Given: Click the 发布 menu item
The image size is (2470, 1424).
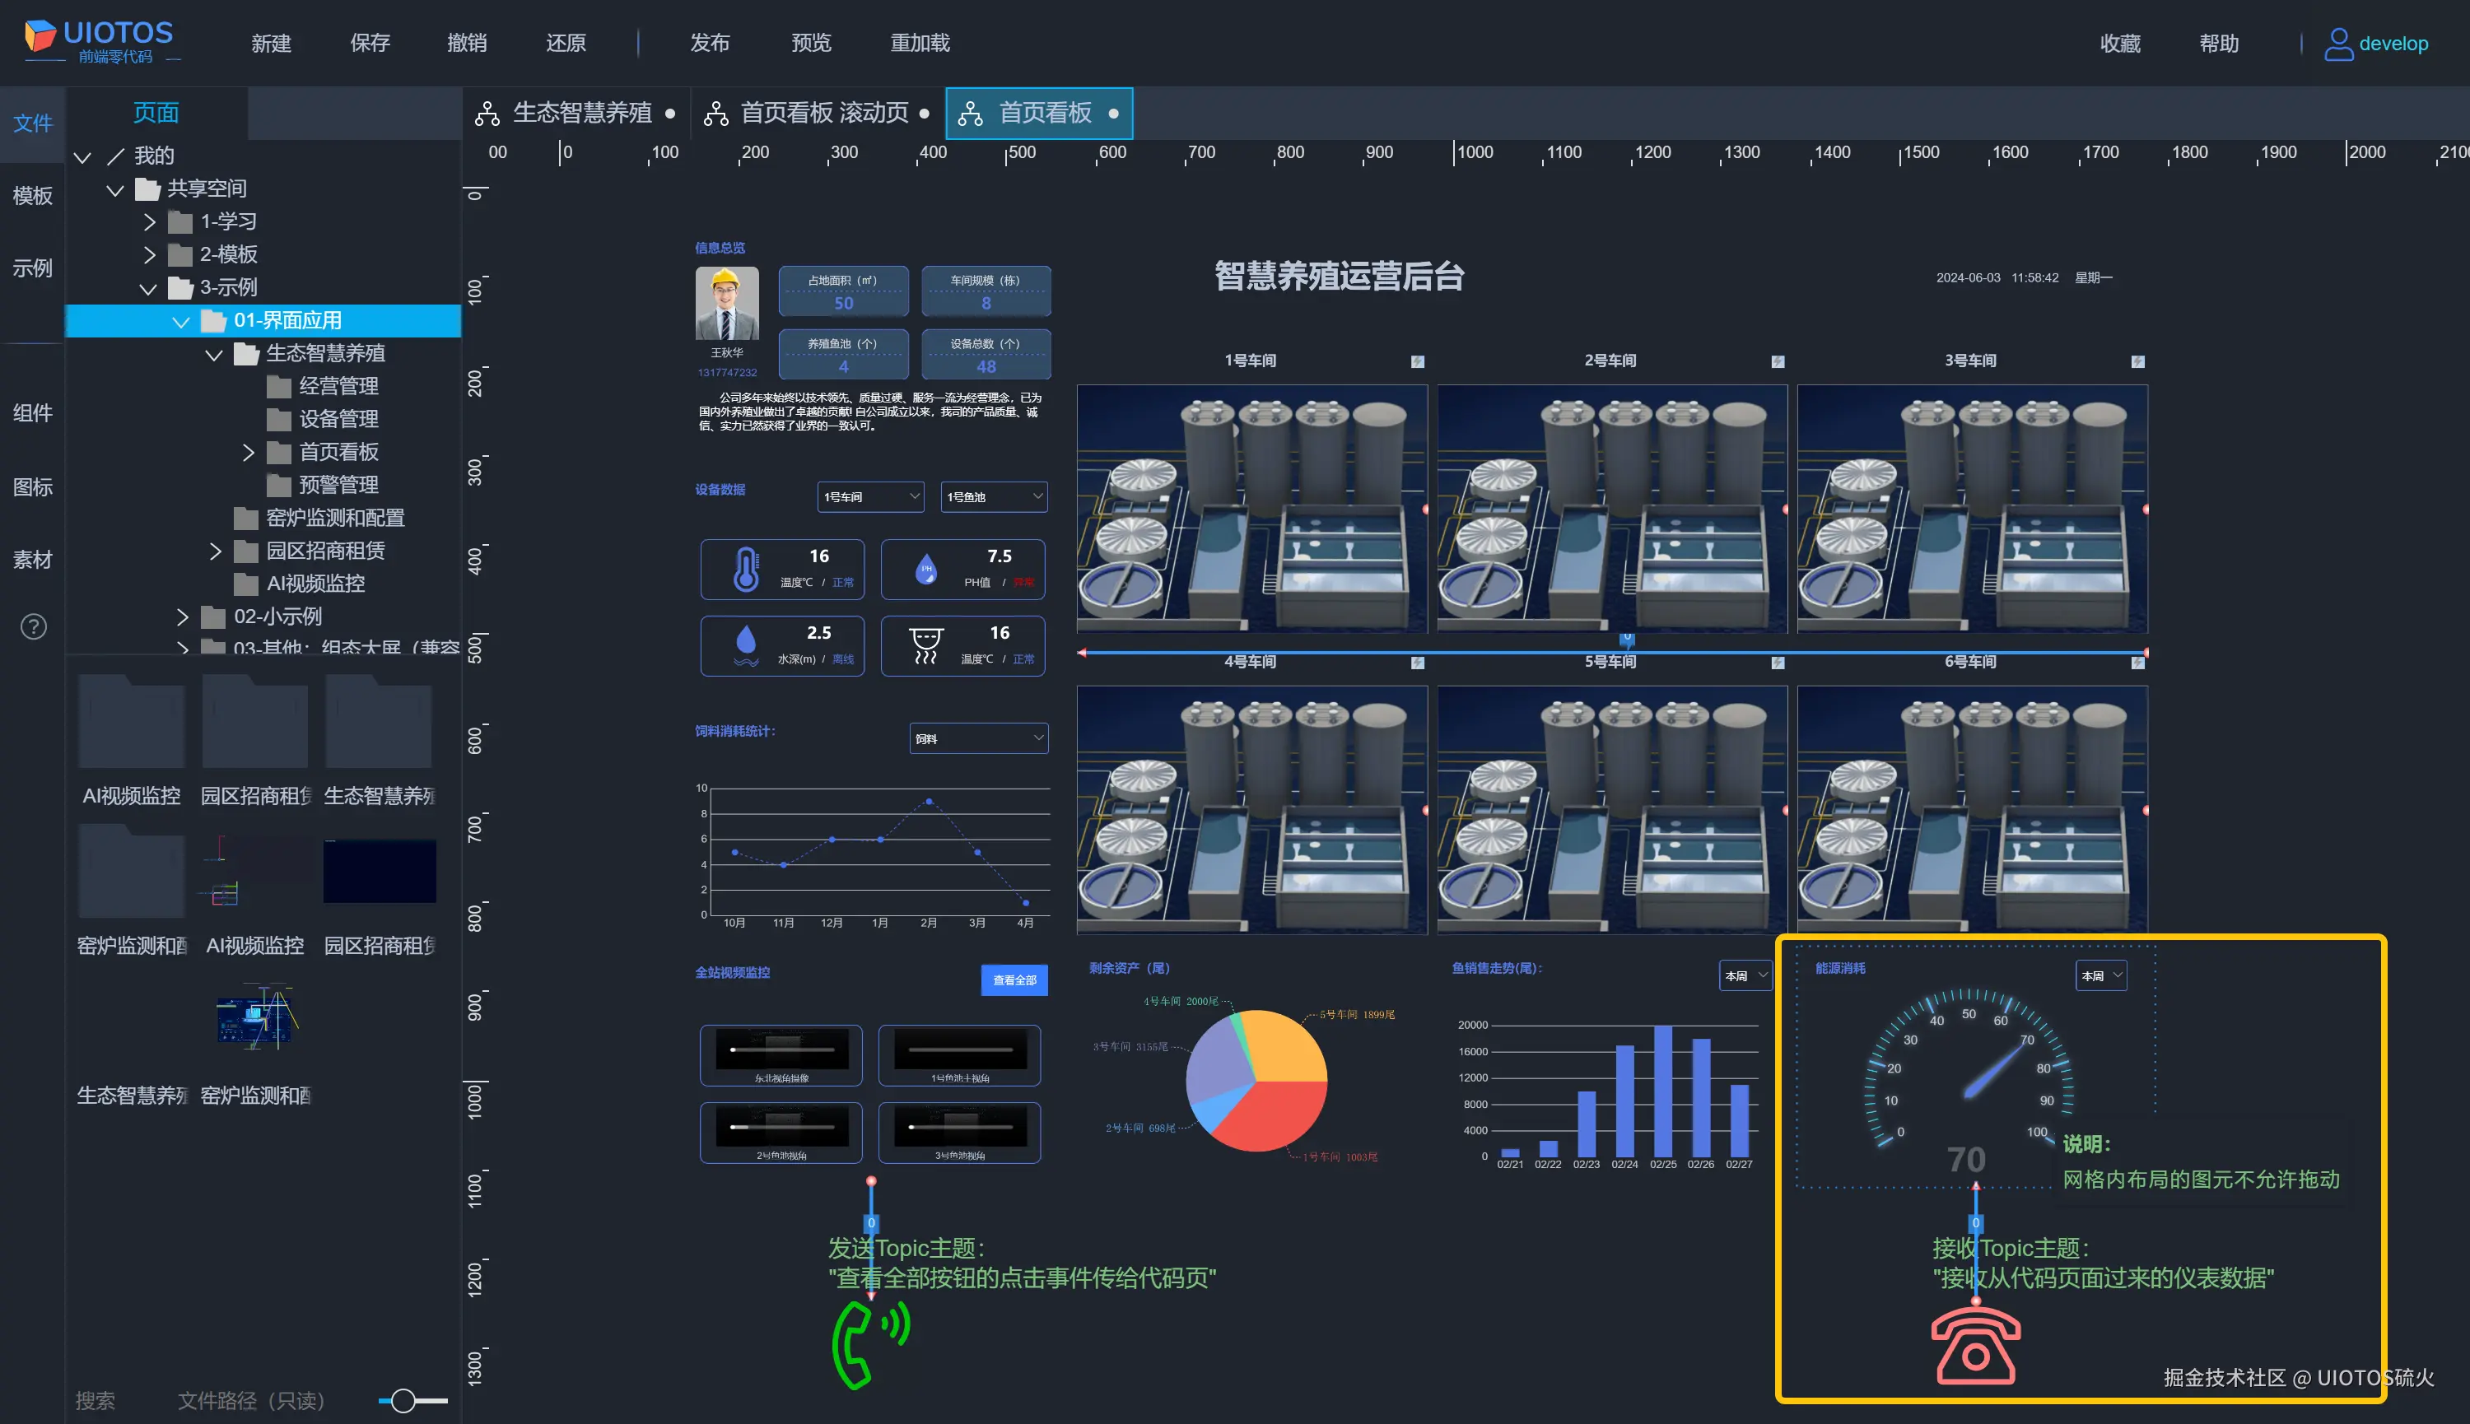Looking at the screenshot, I should (x=709, y=43).
